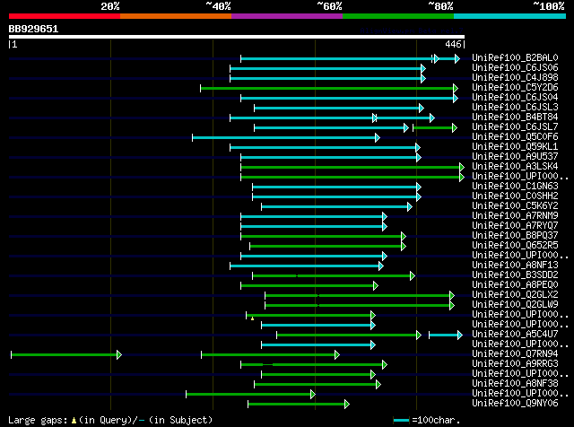
Task: Select the UniRef100_A7RYQ7 label
Action: [515, 226]
